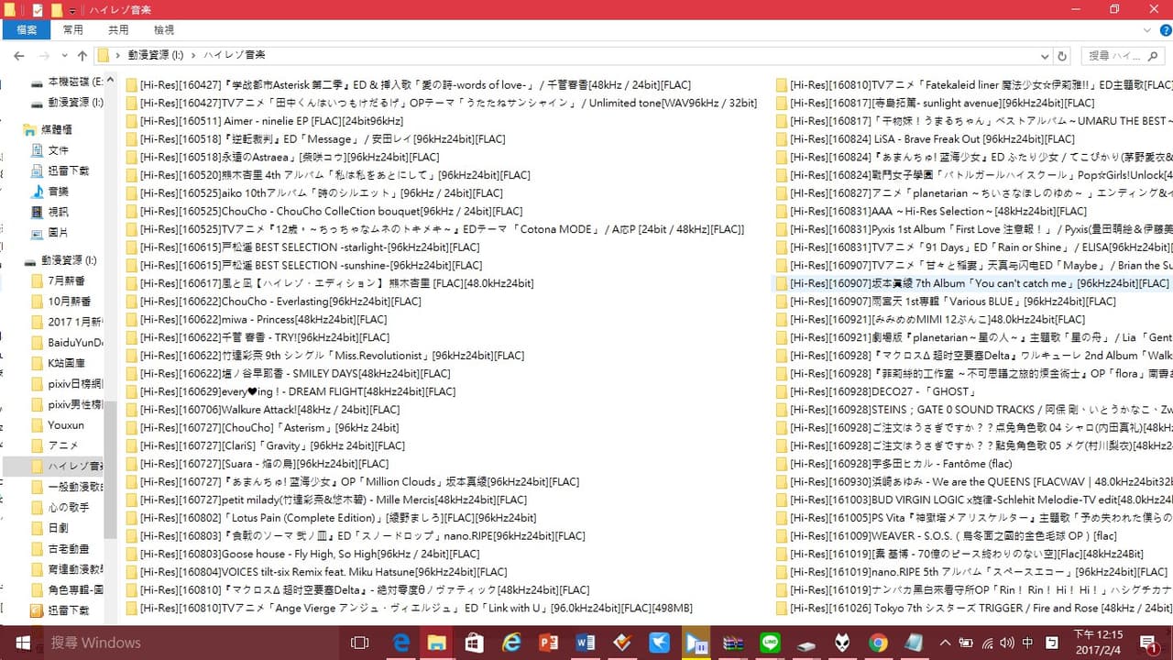The width and height of the screenshot is (1173, 660).
Task: Select [ClariS]「Gravity」 folder
Action: point(265,445)
